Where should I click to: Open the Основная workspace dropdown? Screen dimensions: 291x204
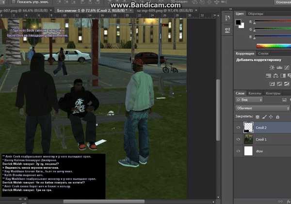[282, 2]
